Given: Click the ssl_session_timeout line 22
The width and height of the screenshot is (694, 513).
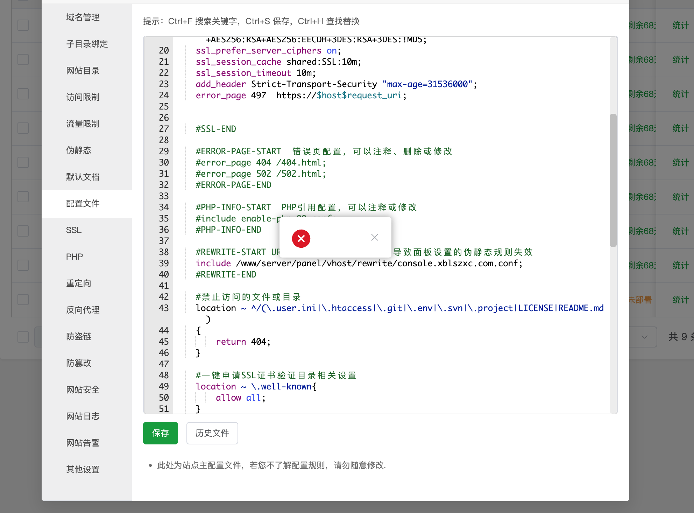Looking at the screenshot, I should [x=256, y=73].
